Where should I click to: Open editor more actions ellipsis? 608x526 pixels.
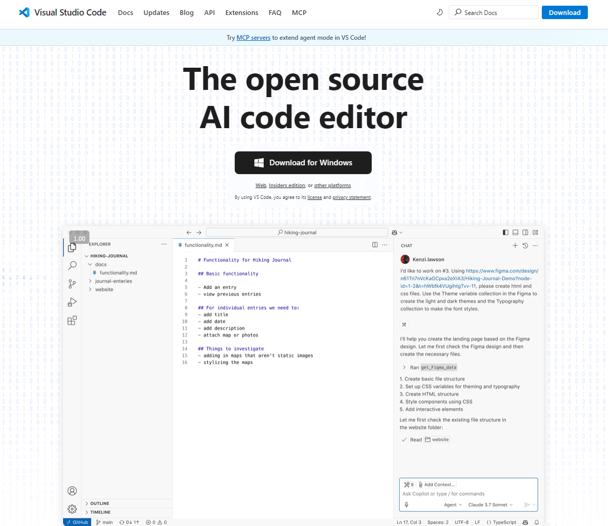pos(385,245)
